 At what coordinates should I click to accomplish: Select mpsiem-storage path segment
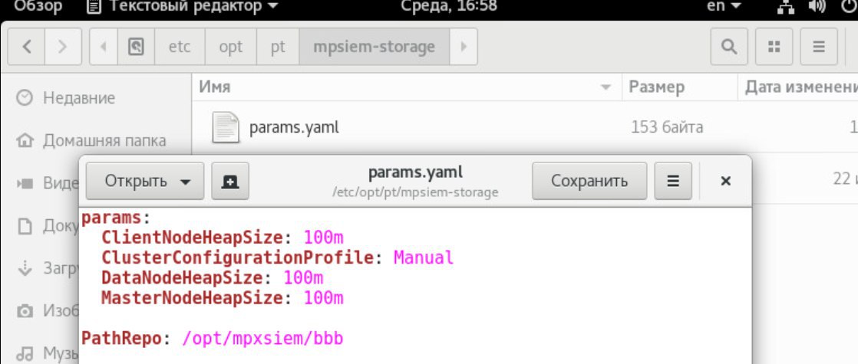pos(375,47)
